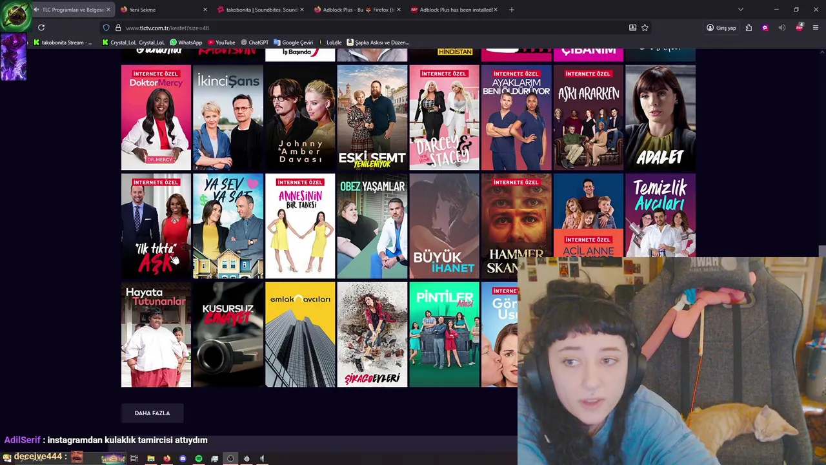Open the Crystal_LoL bookmark

pyautogui.click(x=134, y=43)
